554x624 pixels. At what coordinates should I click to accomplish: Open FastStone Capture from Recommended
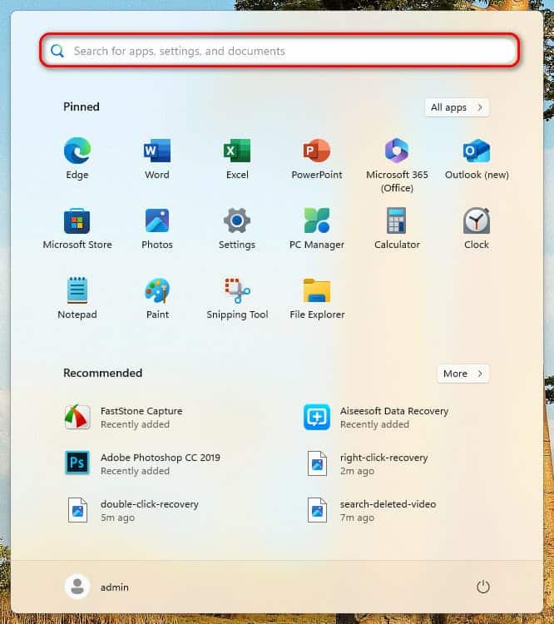pyautogui.click(x=123, y=418)
